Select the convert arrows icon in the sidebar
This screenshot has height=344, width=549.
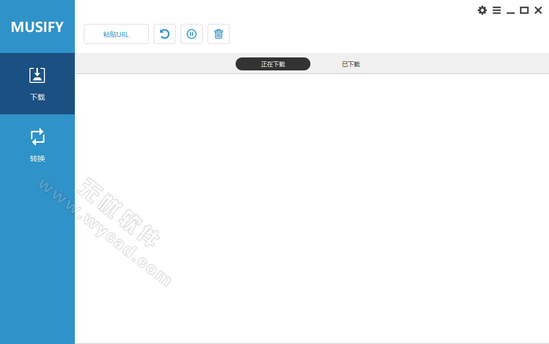(x=37, y=137)
